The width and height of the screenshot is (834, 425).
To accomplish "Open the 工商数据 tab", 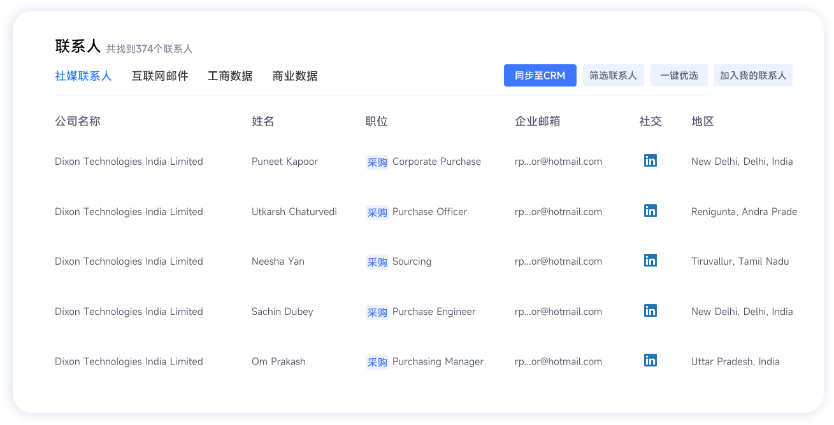I will tap(231, 75).
